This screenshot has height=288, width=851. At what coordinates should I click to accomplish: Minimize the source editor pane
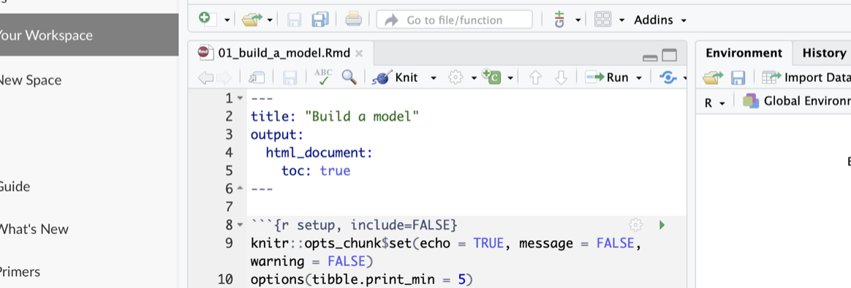click(x=650, y=57)
